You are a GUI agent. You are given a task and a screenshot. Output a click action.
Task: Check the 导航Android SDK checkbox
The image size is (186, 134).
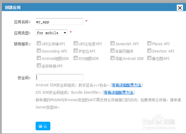[112, 58]
